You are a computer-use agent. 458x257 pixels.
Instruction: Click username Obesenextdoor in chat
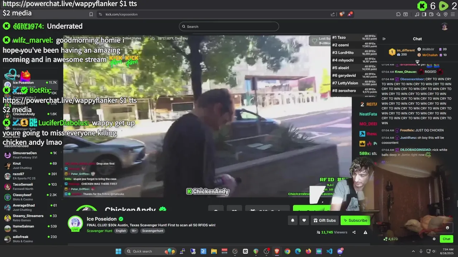412,79
